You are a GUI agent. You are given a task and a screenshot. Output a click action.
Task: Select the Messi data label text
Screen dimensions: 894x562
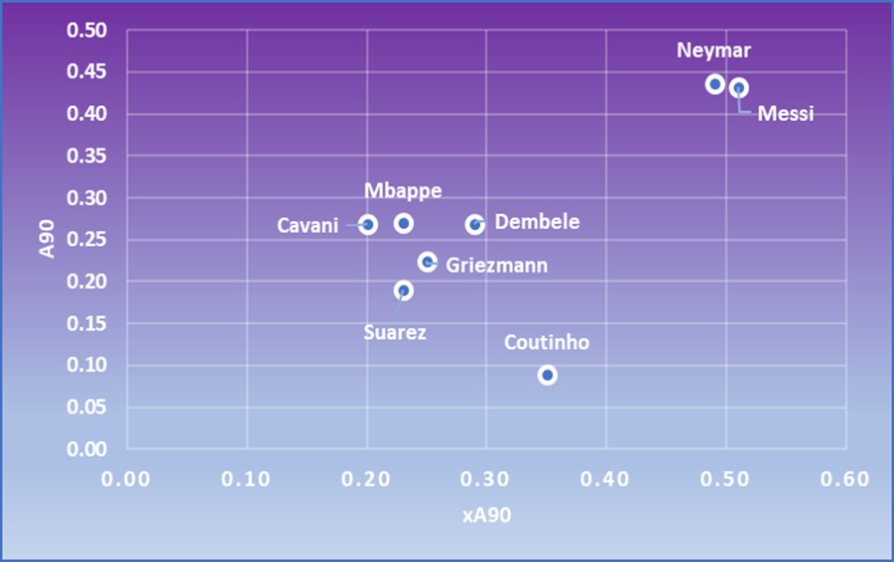click(x=785, y=114)
